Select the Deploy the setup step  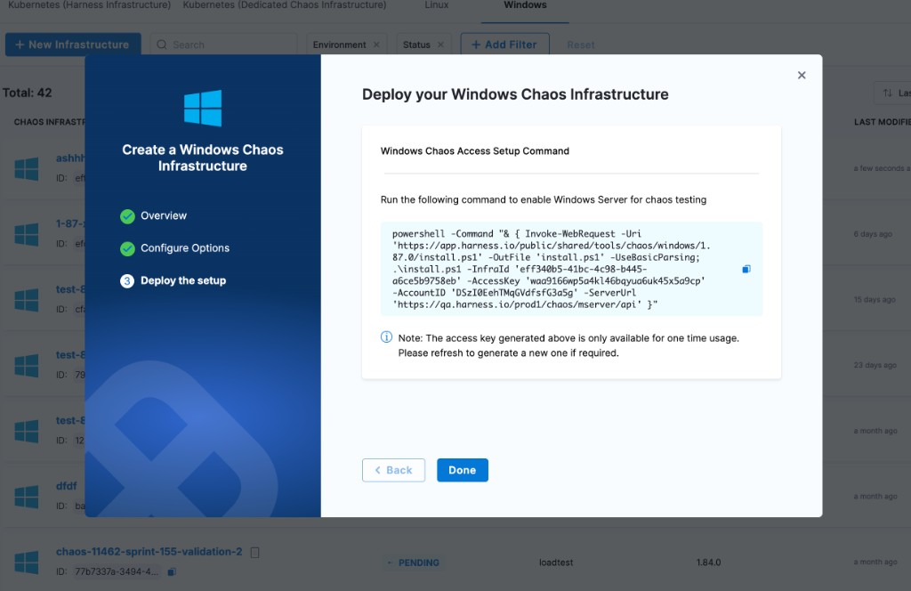[183, 280]
